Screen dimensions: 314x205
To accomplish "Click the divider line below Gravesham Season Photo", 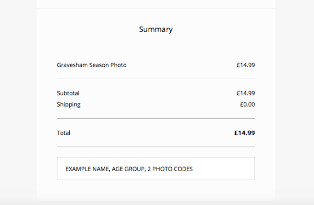I will tap(156, 79).
